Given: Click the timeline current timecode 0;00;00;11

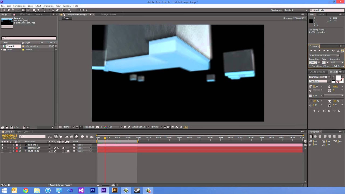Looking at the screenshot, I should (9, 136).
